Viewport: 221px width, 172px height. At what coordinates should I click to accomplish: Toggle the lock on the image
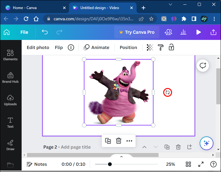[x=171, y=47]
